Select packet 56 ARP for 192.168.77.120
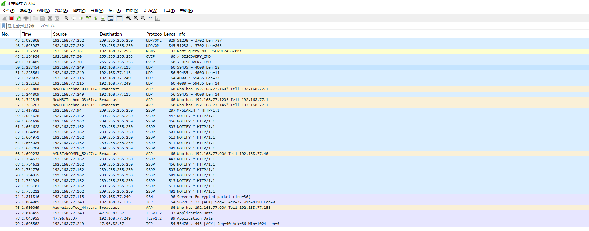This screenshot has height=231, width=589. coord(294,100)
